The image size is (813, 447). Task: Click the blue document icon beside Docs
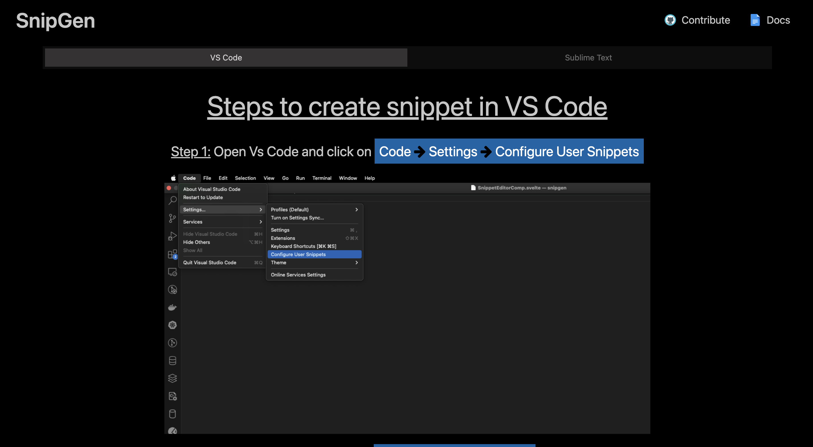[x=755, y=20]
